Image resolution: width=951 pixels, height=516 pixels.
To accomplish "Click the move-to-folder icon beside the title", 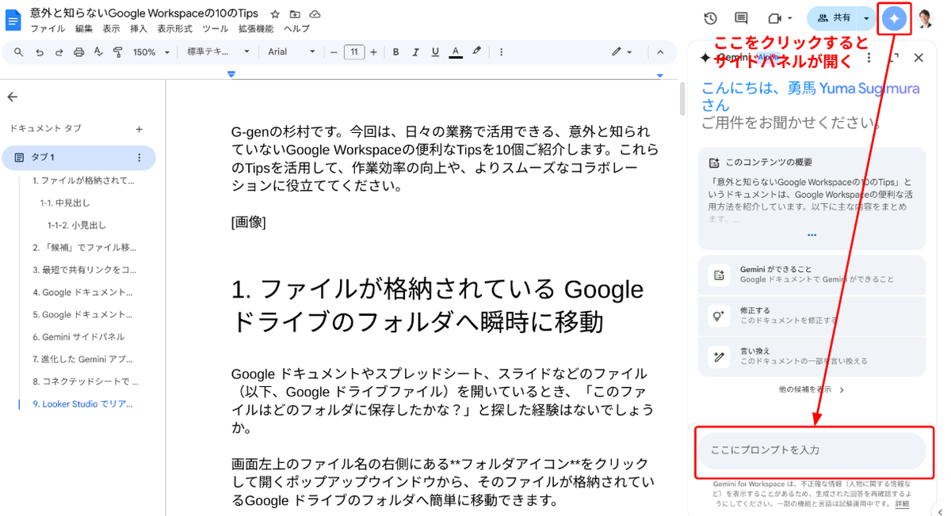I will point(295,14).
